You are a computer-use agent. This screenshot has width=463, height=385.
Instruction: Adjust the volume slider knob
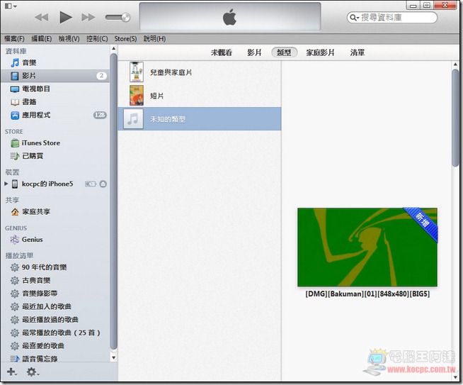126,17
